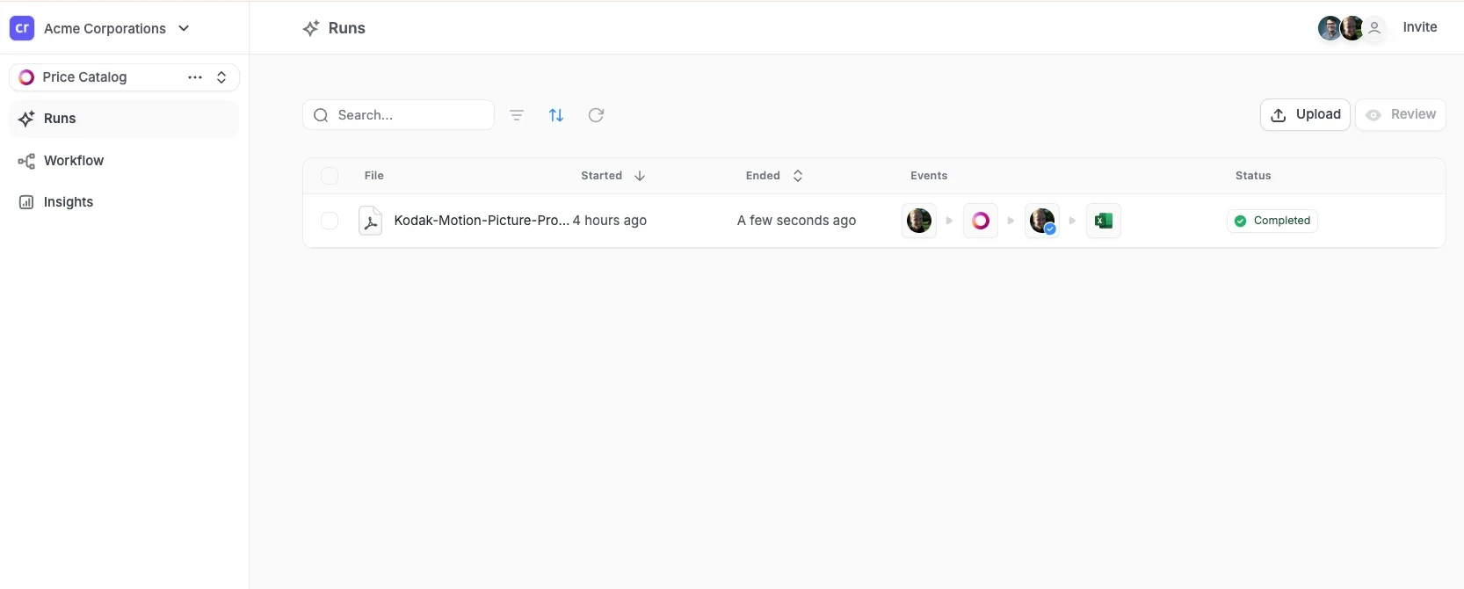Toggle the select-all checkbox in table header
This screenshot has width=1464, height=589.
tap(330, 176)
